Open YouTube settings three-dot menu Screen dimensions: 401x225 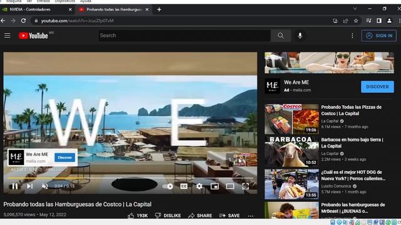[352, 36]
